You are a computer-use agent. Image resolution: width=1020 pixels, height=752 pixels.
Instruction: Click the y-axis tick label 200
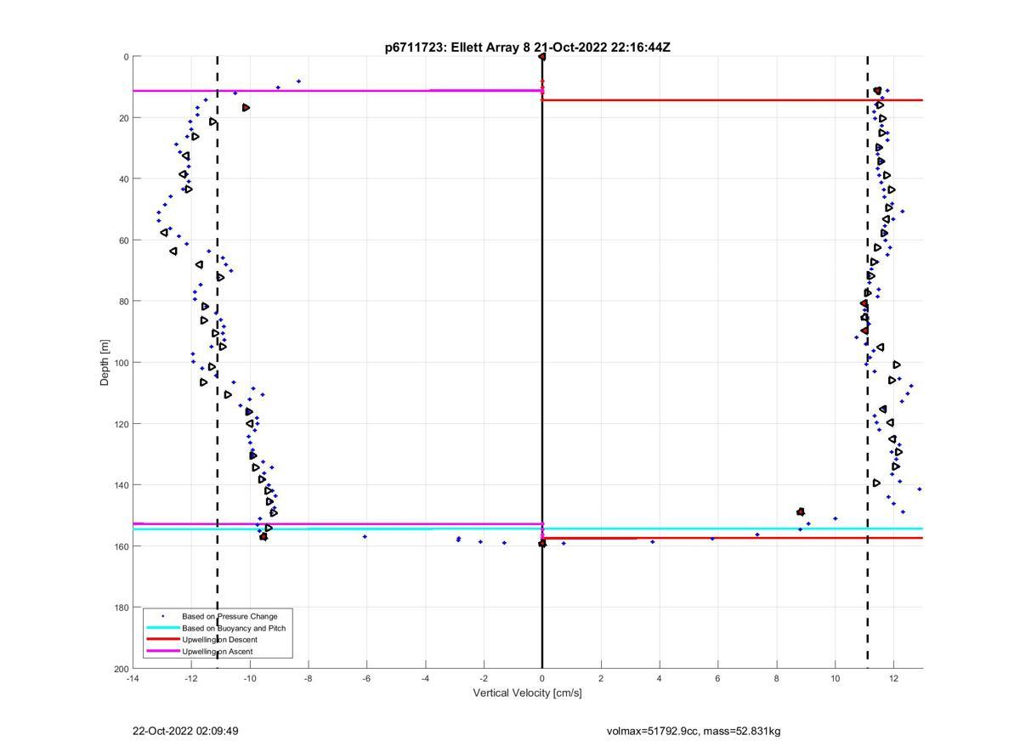click(x=121, y=669)
